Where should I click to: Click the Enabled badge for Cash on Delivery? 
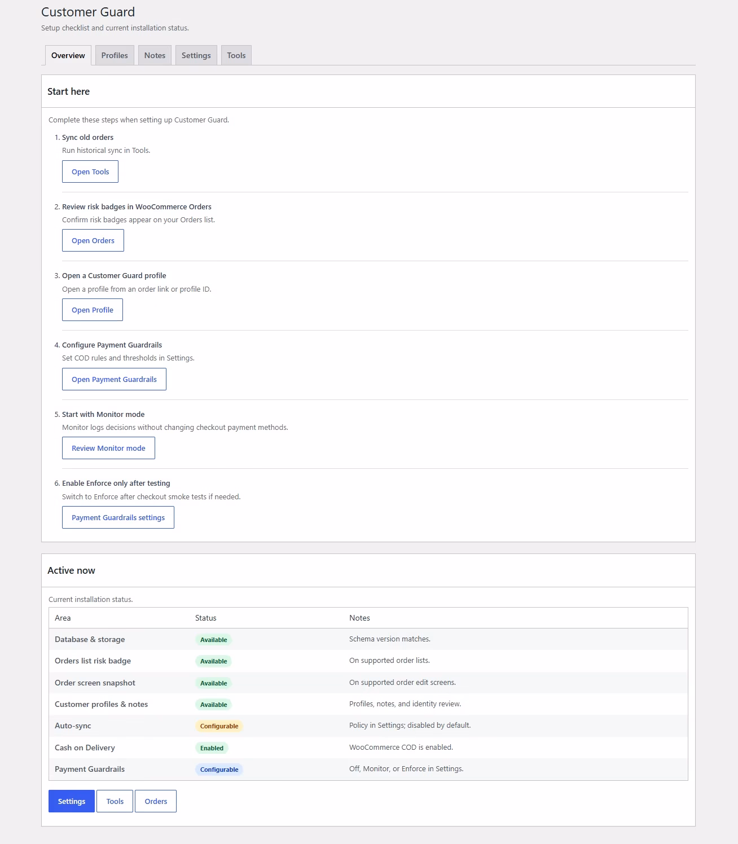[212, 748]
